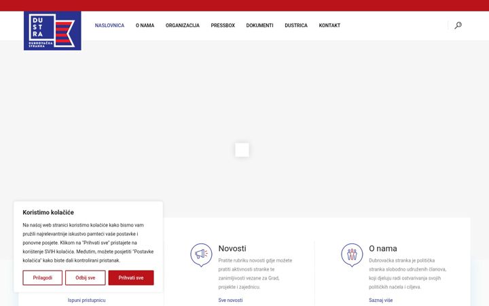Go to Naslovnica menu item
This screenshot has width=489, height=306.
[x=109, y=25]
